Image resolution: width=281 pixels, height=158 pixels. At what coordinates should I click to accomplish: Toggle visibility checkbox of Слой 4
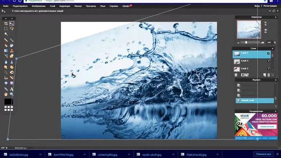[x=268, y=61]
